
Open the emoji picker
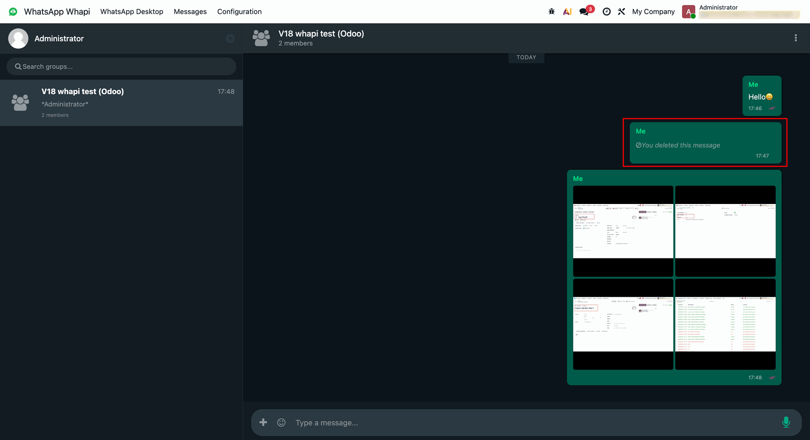point(281,422)
